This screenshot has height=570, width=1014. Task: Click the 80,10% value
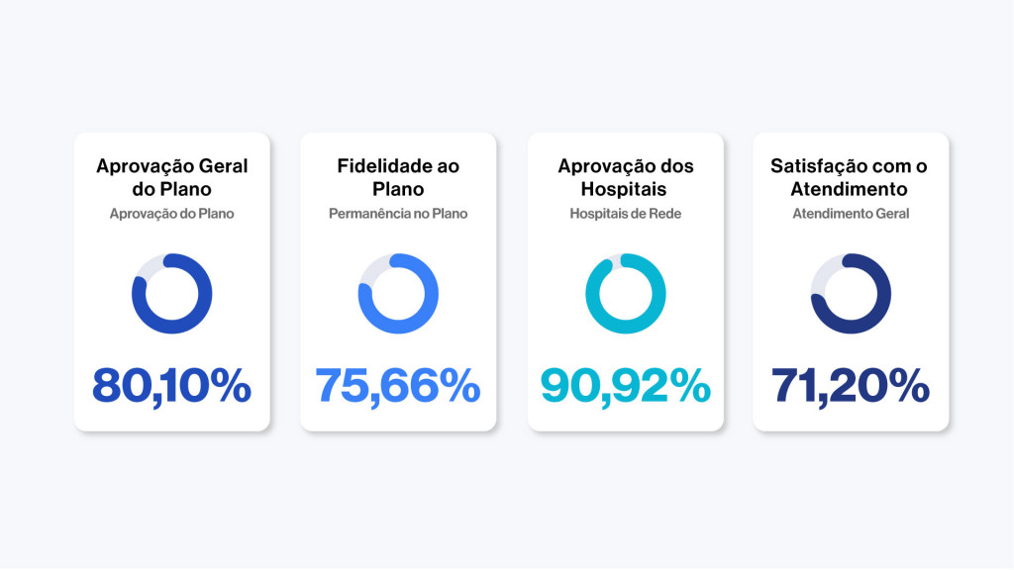[x=172, y=385]
